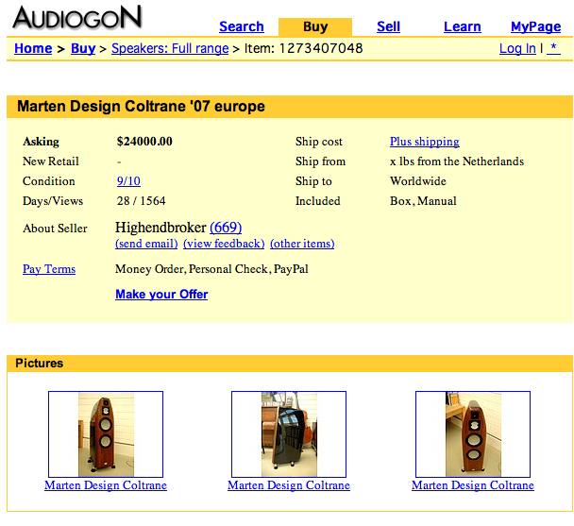Screen dimensions: 574x526
Task: Open the Pay Terms link
Action: 49,269
